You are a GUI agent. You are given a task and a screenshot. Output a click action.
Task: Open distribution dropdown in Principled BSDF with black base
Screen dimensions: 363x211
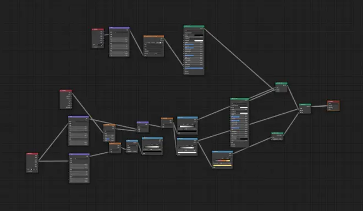194,31
